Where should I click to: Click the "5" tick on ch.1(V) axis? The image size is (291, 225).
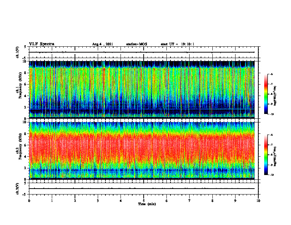coord(25,47)
